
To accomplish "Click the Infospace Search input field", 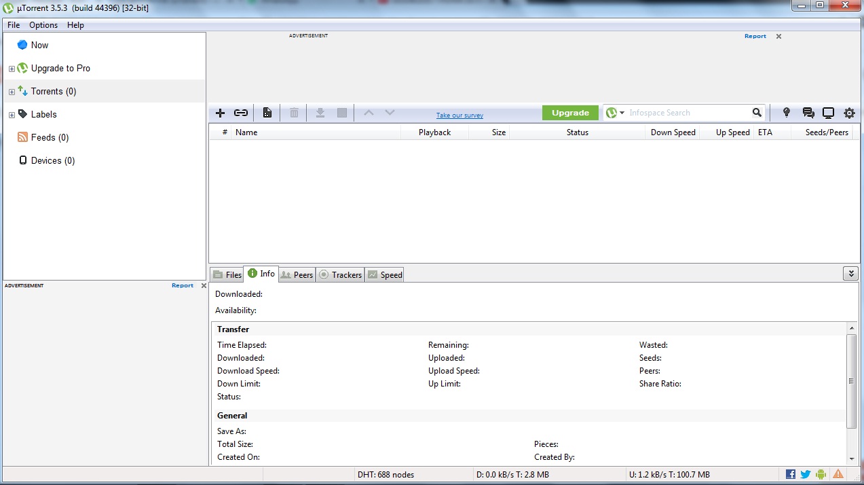I will click(688, 113).
